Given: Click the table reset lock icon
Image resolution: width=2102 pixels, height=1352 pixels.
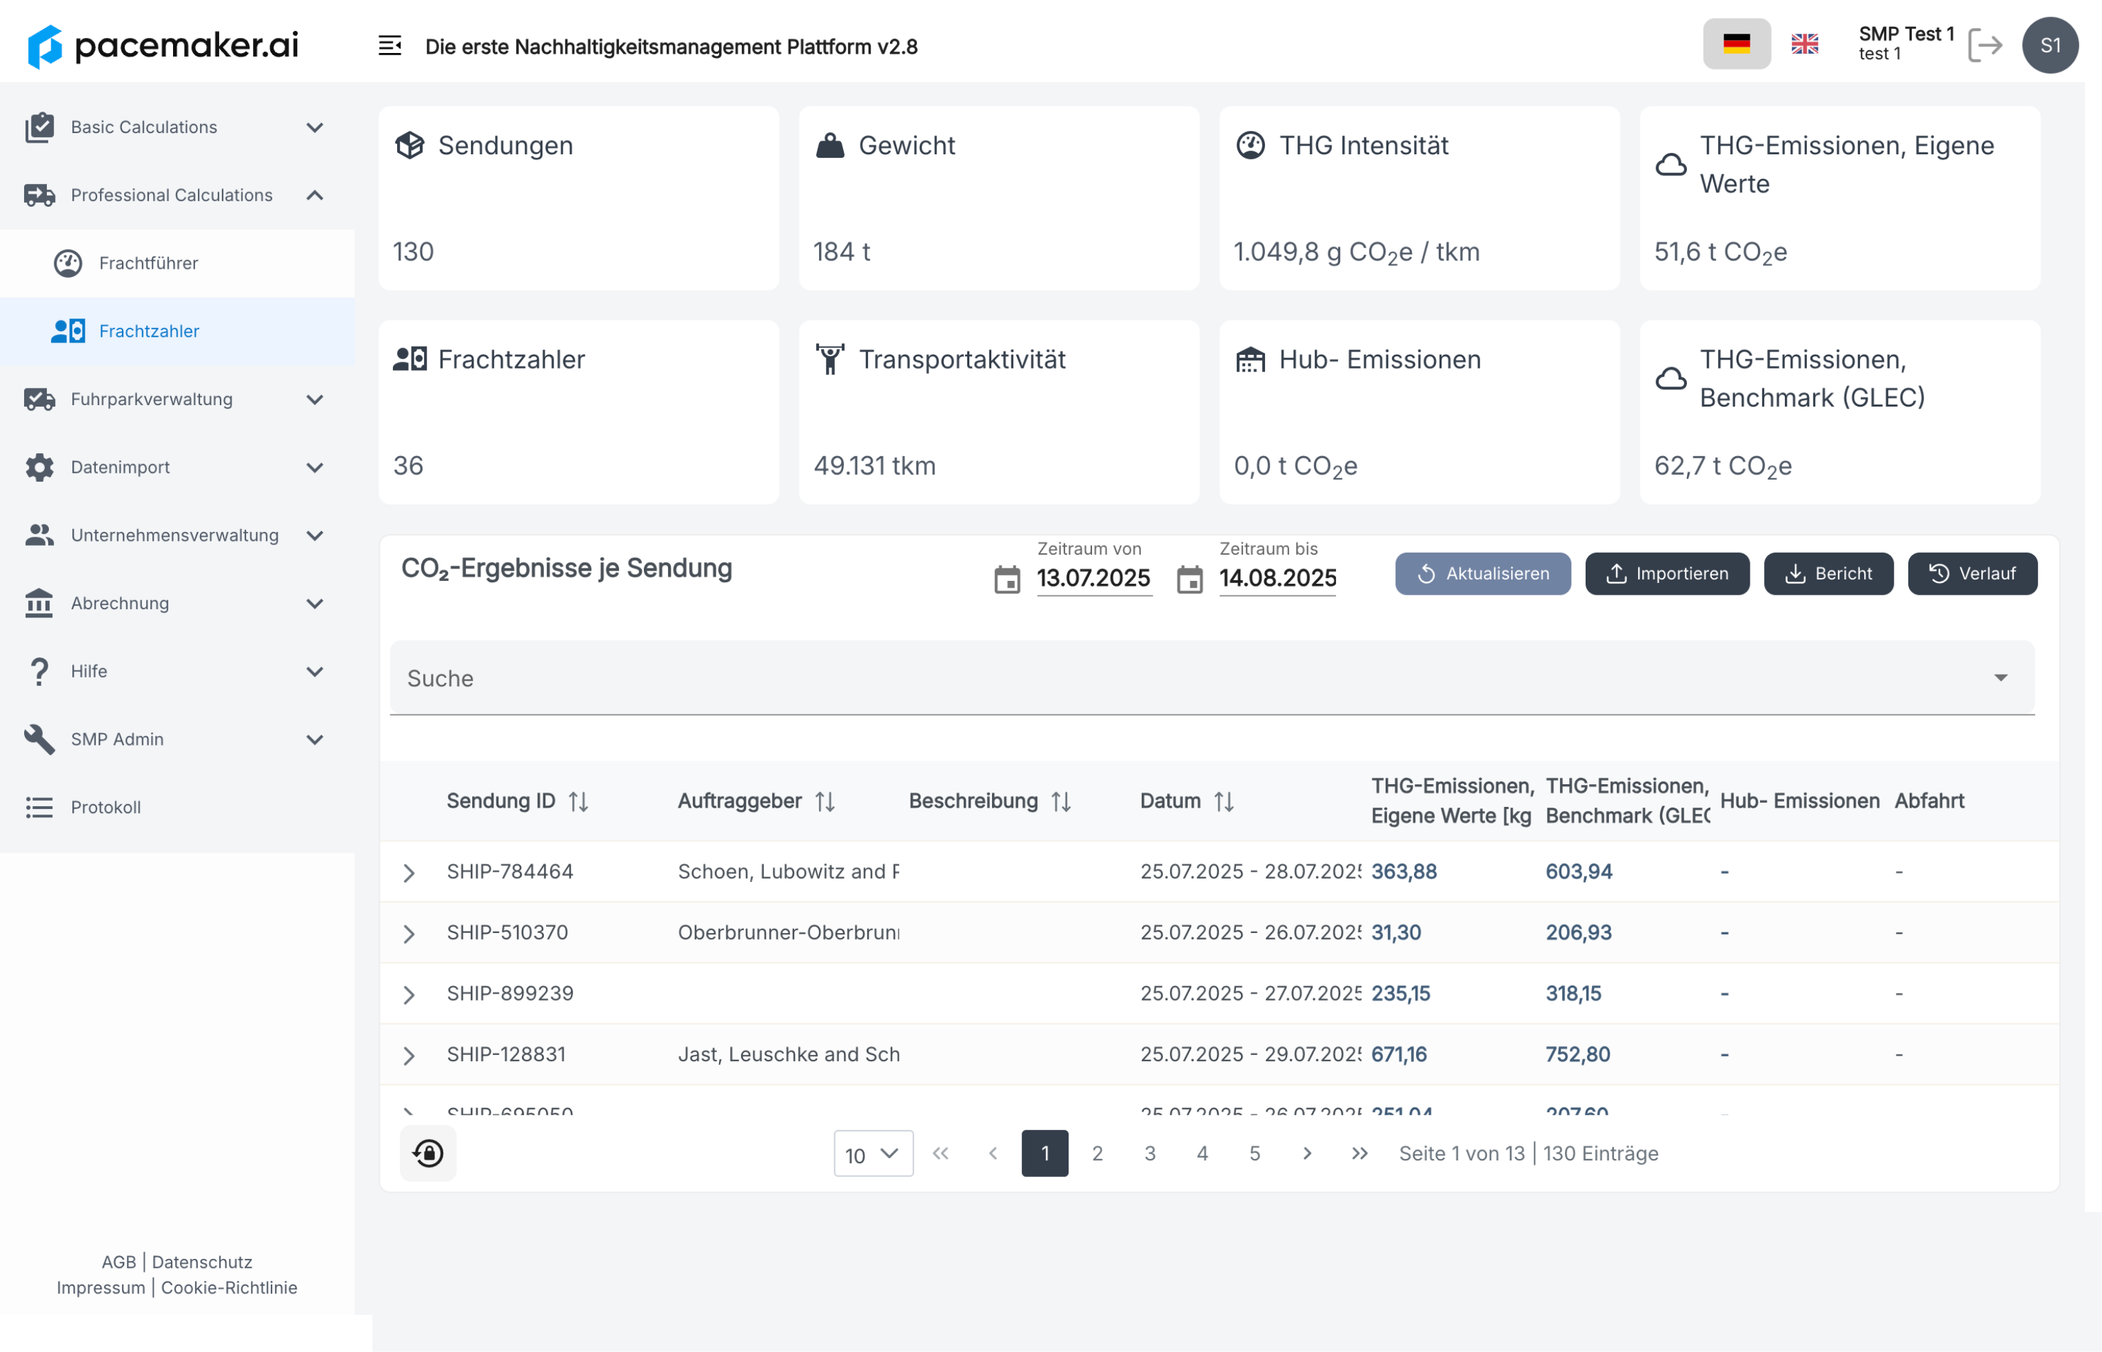Looking at the screenshot, I should [x=428, y=1154].
